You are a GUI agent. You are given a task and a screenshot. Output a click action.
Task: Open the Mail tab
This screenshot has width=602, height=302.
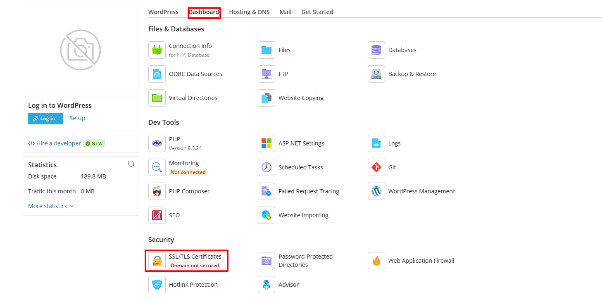[286, 12]
